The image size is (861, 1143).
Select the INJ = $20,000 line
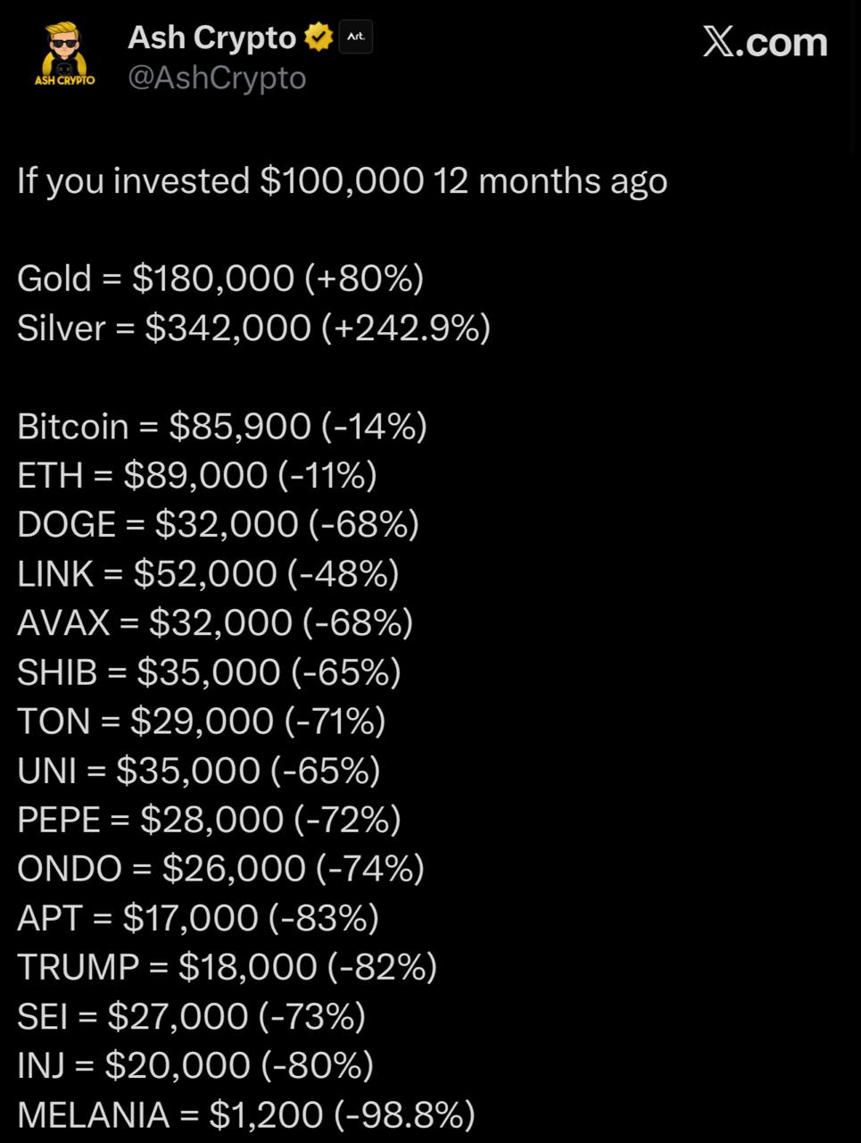click(x=195, y=1064)
